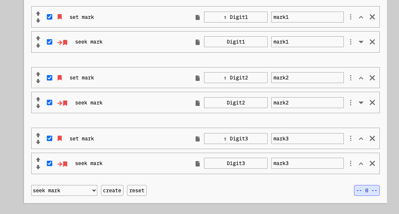Click the red bookmark icon on the set mark mark2 row

(x=59, y=77)
